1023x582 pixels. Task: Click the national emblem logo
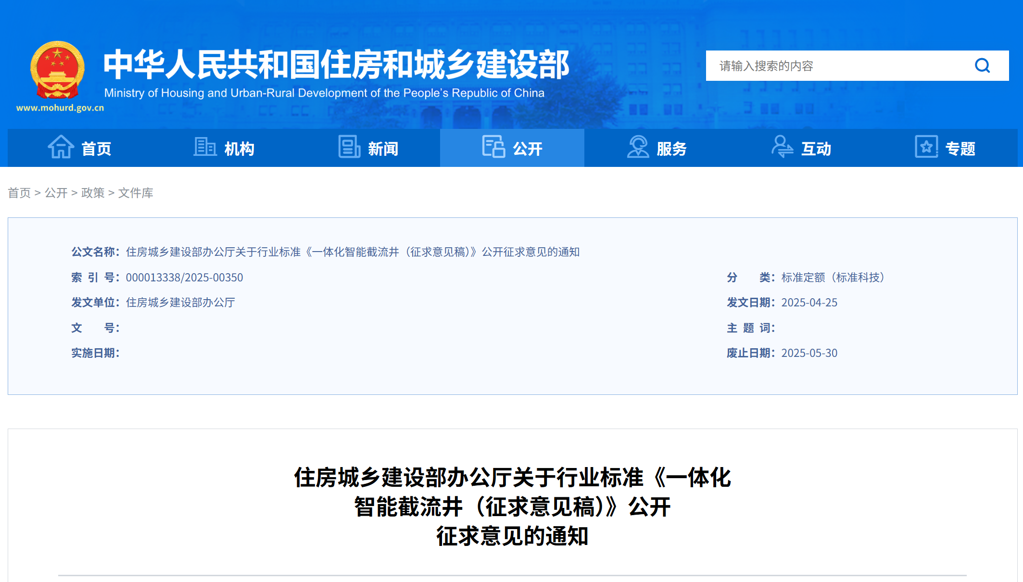(57, 70)
